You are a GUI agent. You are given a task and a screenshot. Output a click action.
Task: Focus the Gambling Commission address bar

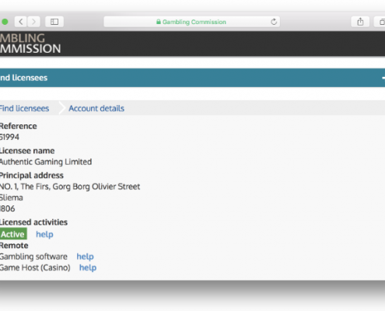192,22
